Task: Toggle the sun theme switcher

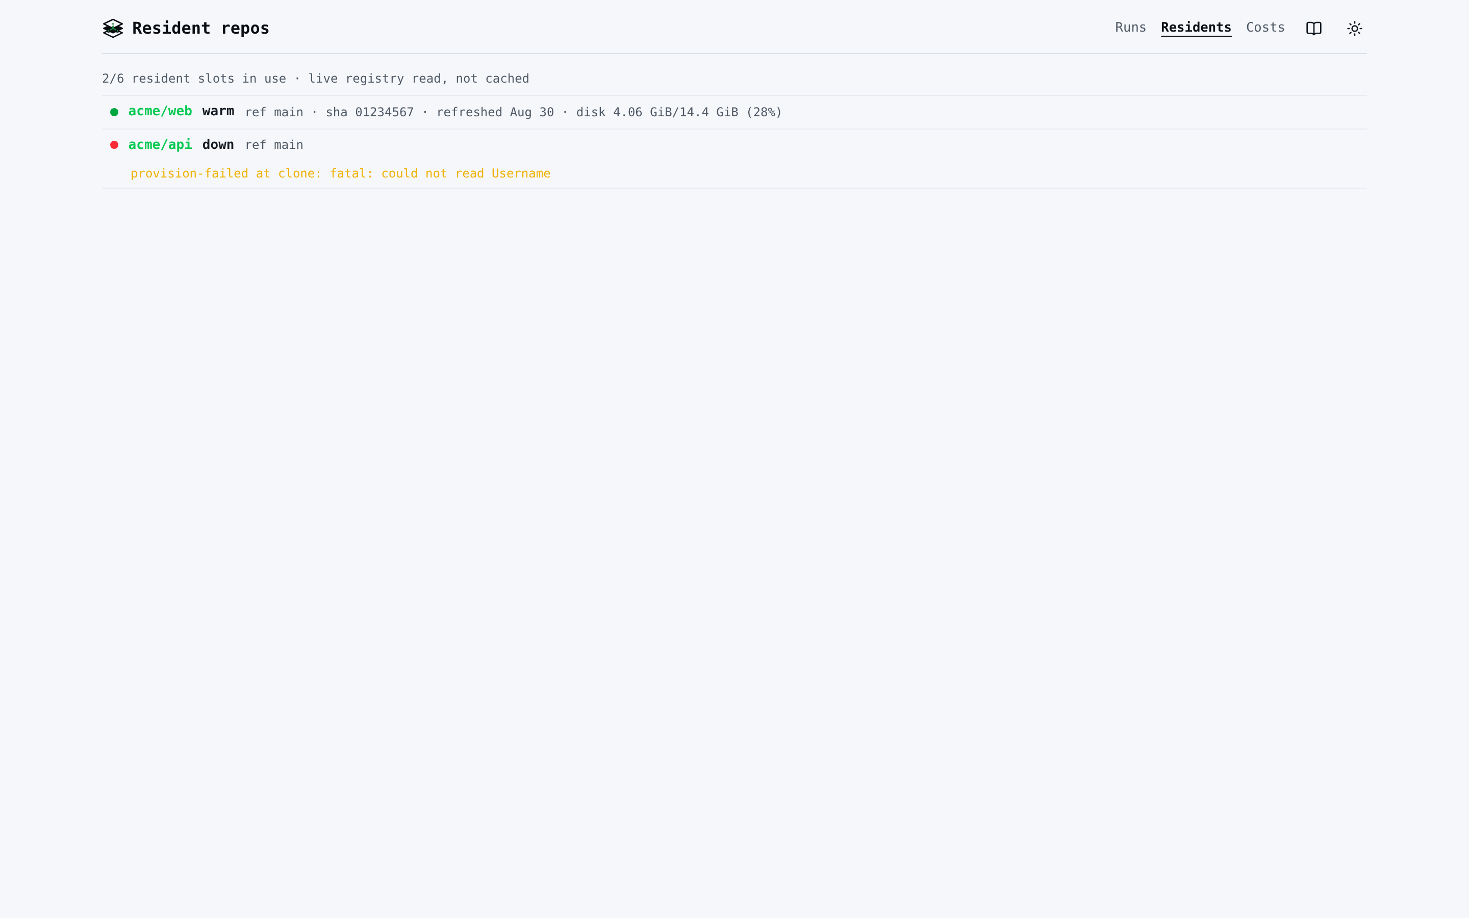Action: point(1354,29)
